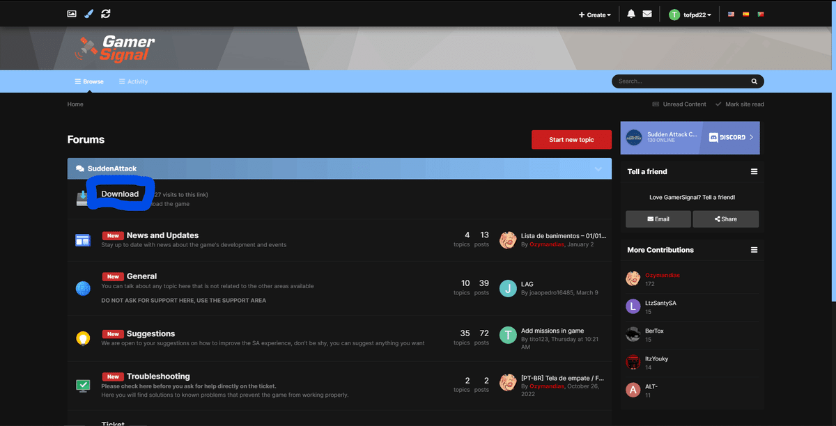
Task: Select the US flag language
Action: [731, 14]
